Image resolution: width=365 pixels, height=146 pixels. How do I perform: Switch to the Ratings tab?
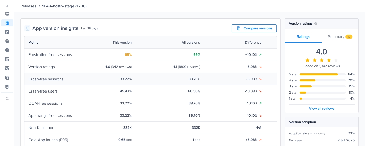(303, 37)
